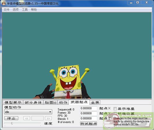Screen dimensions: 154x130
Task: Switch to the 全屏 tab
Action: click(x=95, y=102)
